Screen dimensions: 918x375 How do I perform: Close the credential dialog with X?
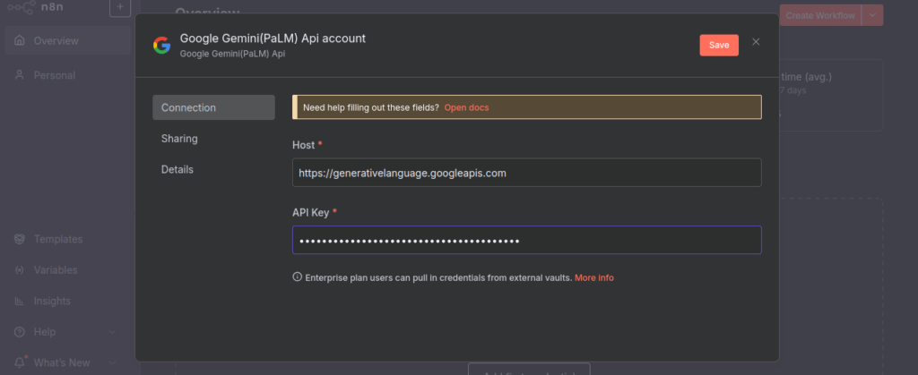point(756,42)
